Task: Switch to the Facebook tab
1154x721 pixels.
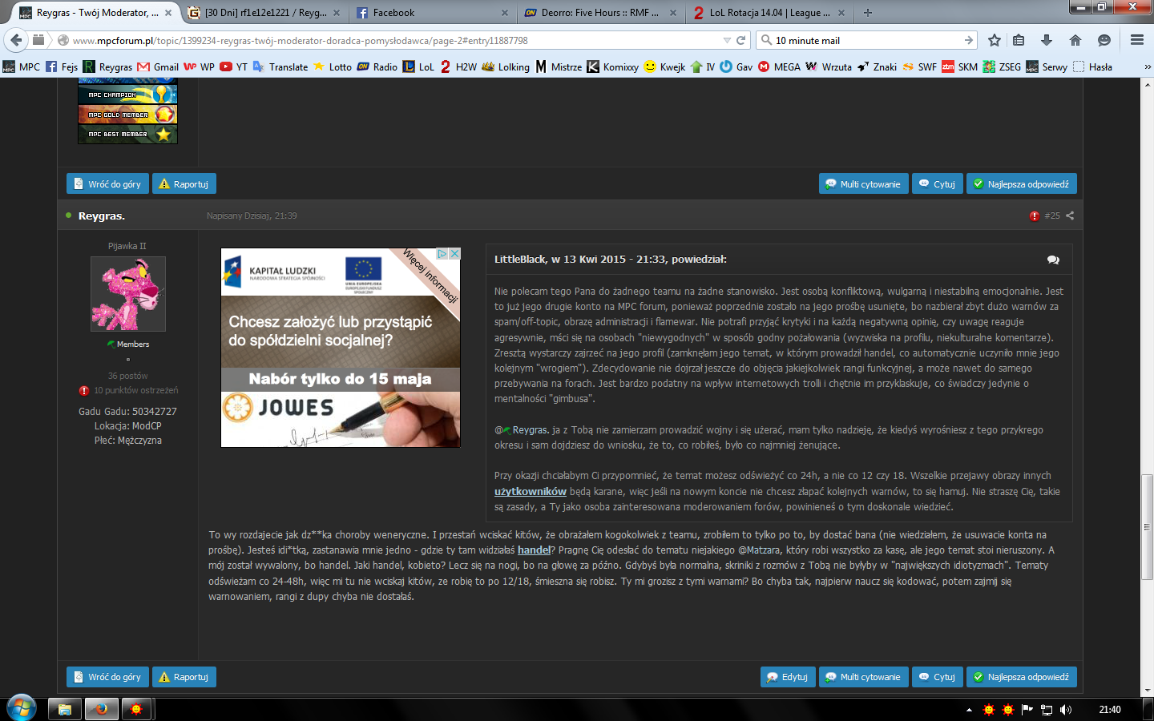Action: pyautogui.click(x=432, y=13)
